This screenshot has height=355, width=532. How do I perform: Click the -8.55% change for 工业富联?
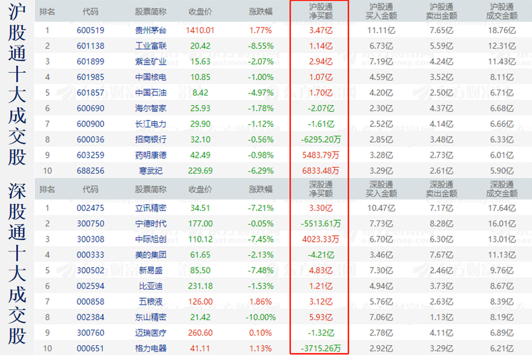(x=261, y=46)
